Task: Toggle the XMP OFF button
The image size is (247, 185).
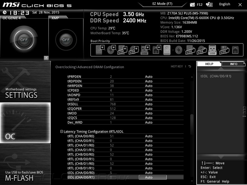Action: point(66,40)
